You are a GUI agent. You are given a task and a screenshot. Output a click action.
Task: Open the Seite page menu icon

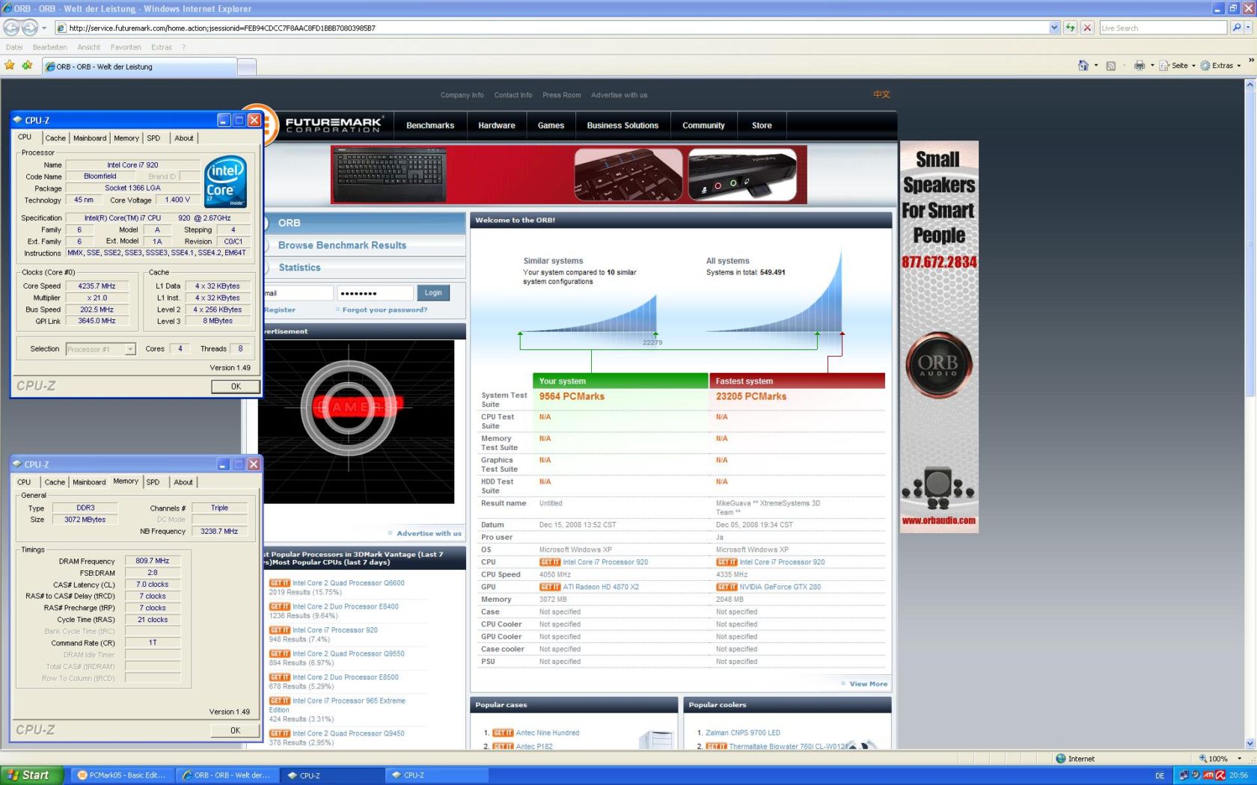1164,66
